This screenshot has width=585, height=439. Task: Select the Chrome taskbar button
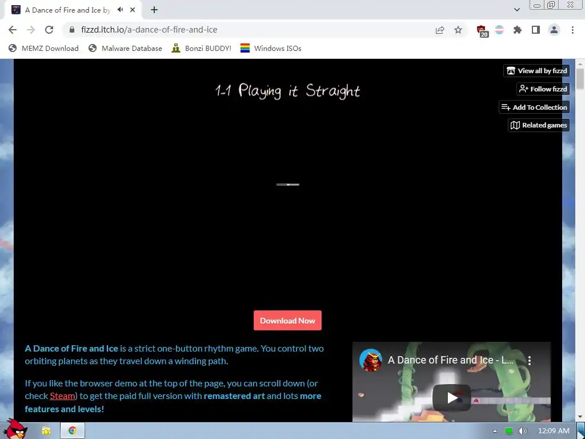pyautogui.click(x=73, y=431)
